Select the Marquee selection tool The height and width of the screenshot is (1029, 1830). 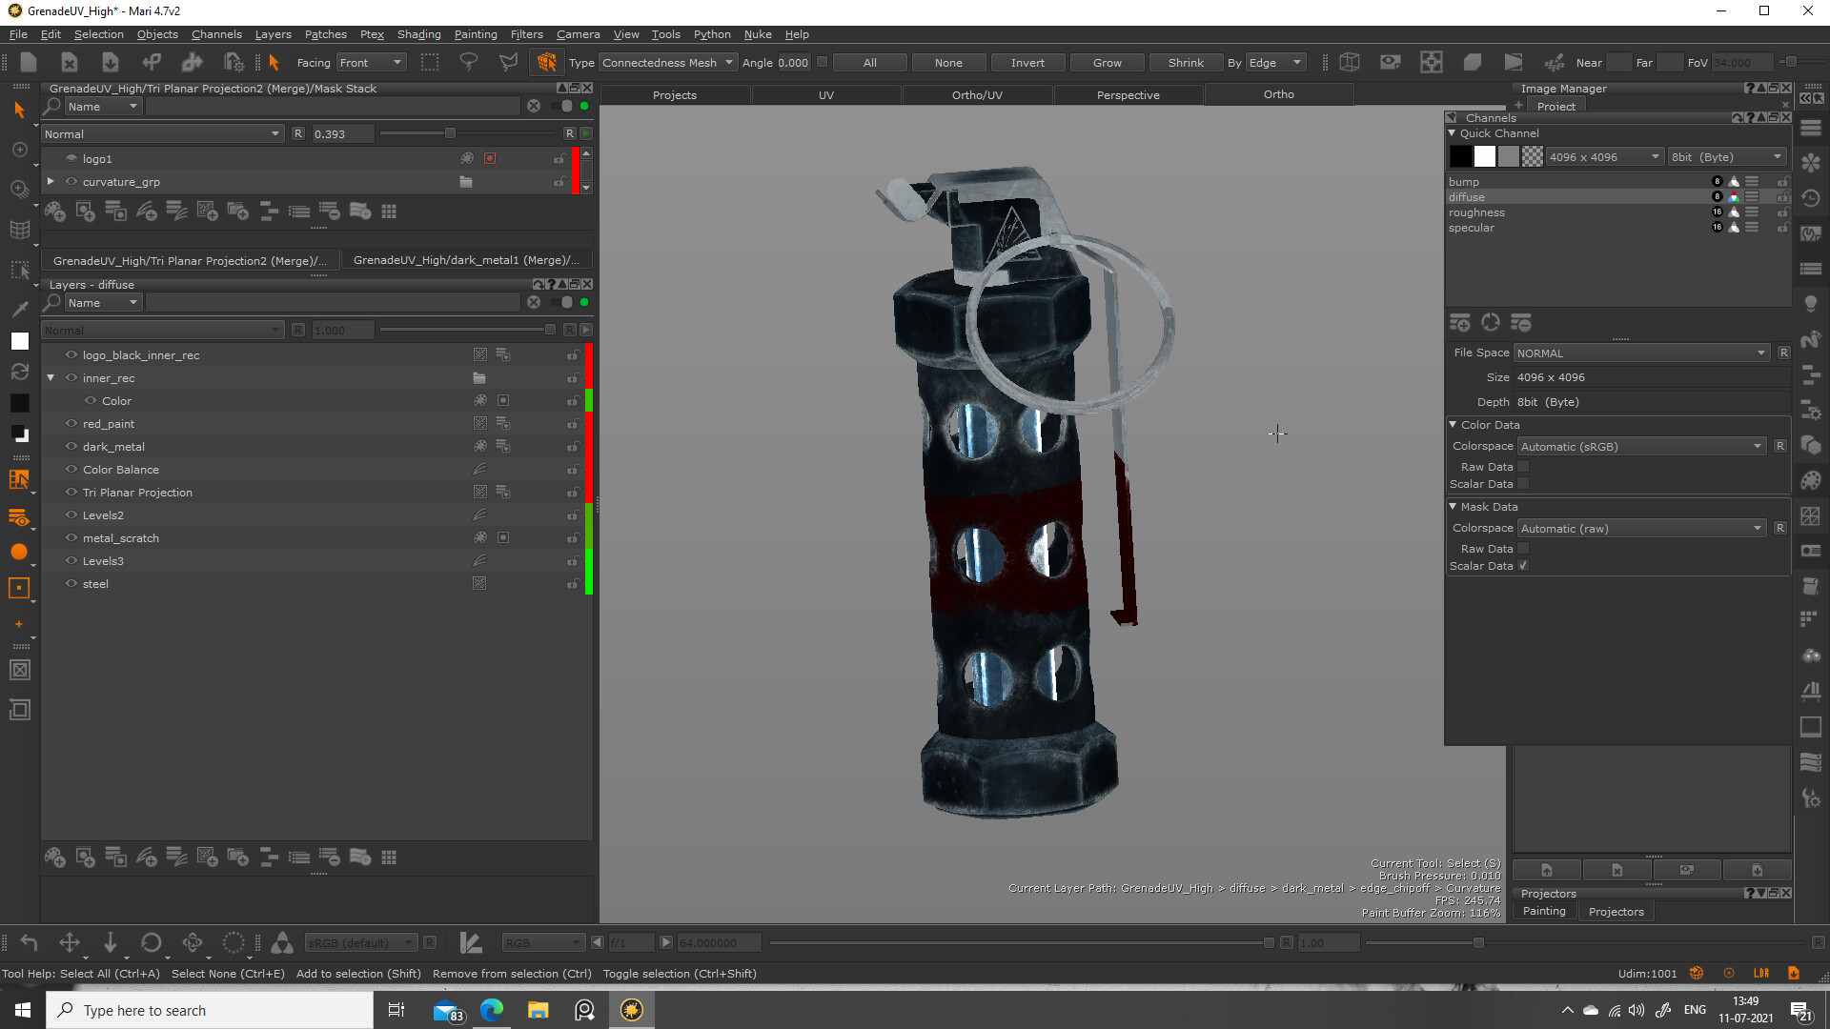pos(20,270)
